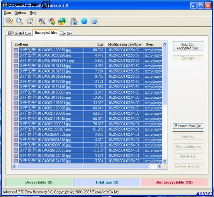214x197 pixels.
Task: Click the Total size (0) status panel
Action: tap(107, 182)
